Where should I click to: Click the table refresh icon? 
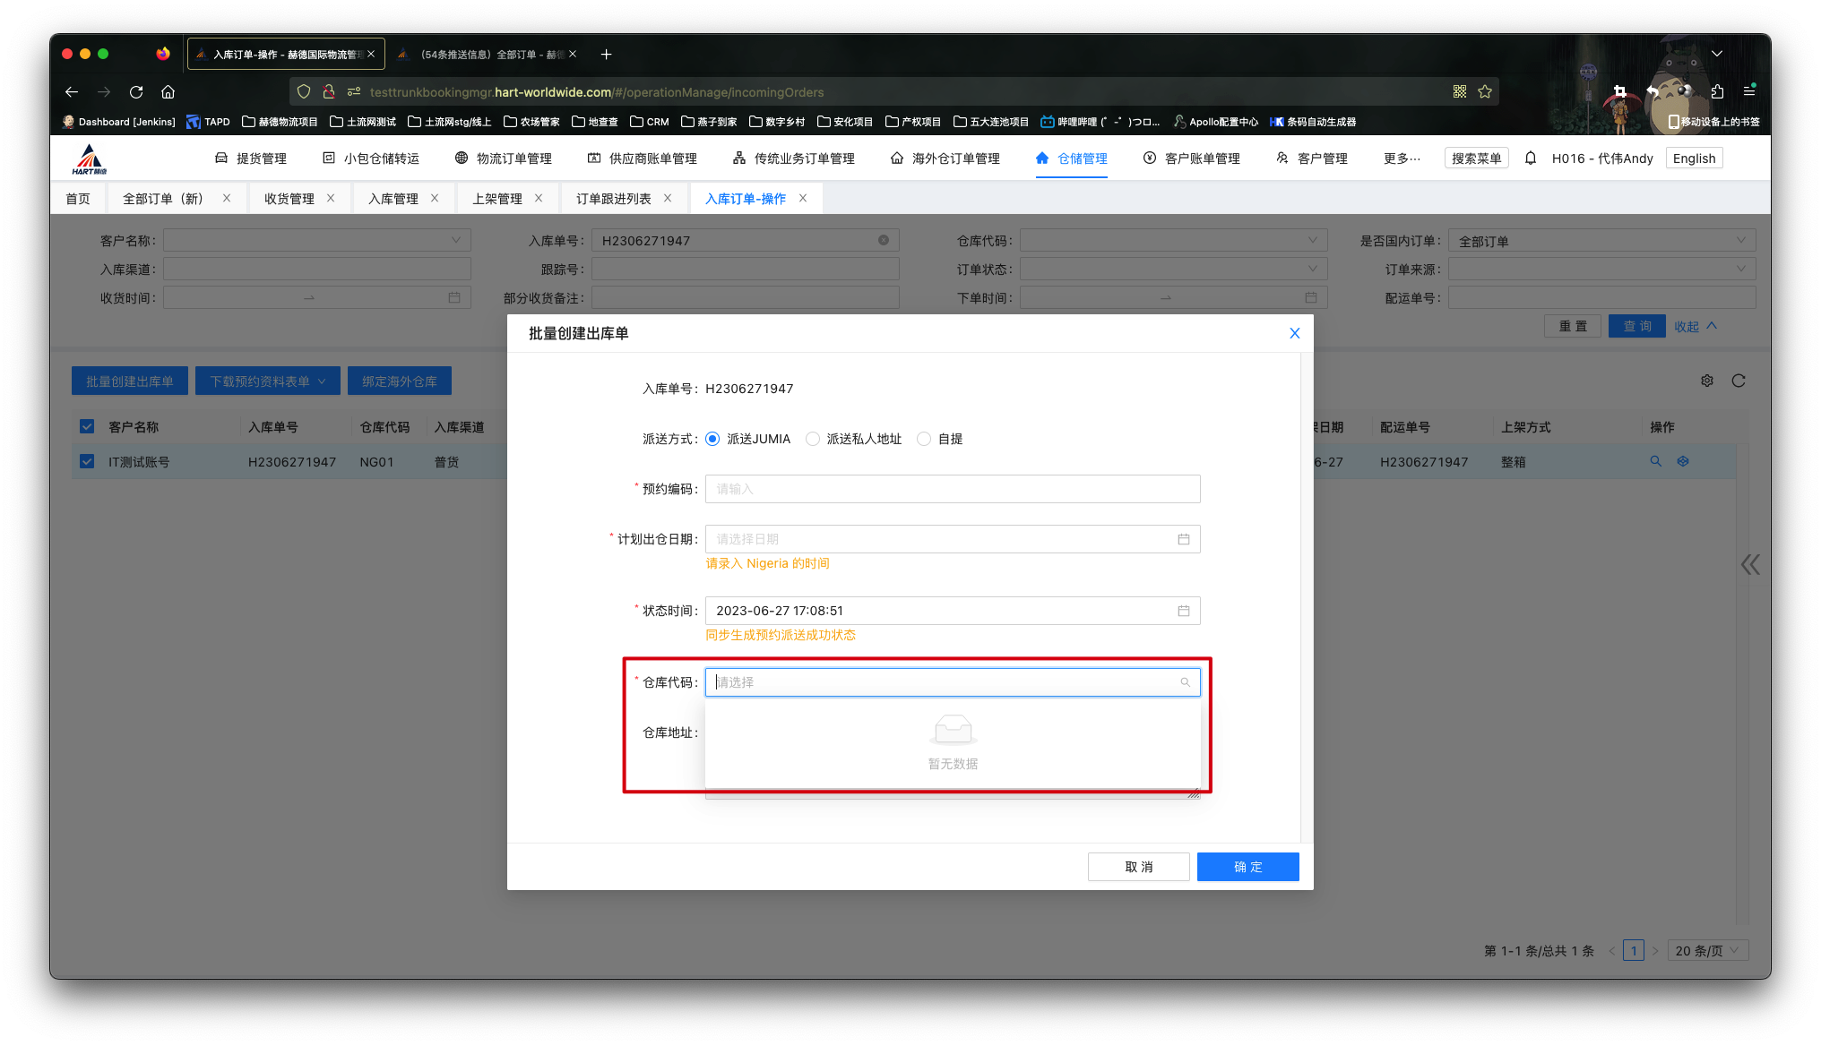pyautogui.click(x=1739, y=381)
